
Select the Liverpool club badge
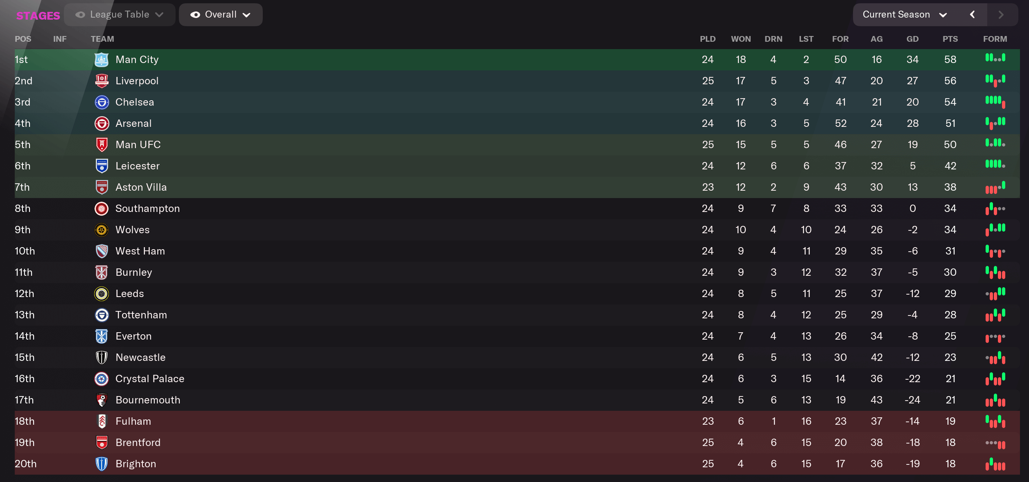pyautogui.click(x=101, y=81)
